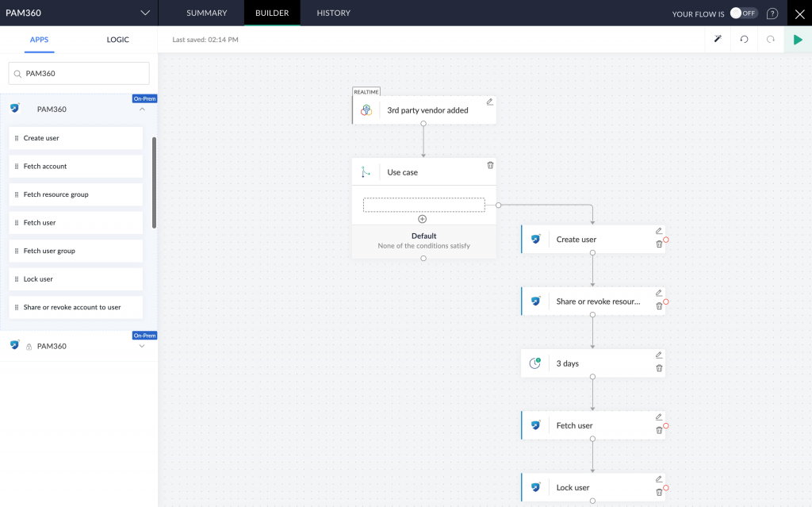Select the Create user action in sidebar
The image size is (812, 507).
tap(75, 138)
